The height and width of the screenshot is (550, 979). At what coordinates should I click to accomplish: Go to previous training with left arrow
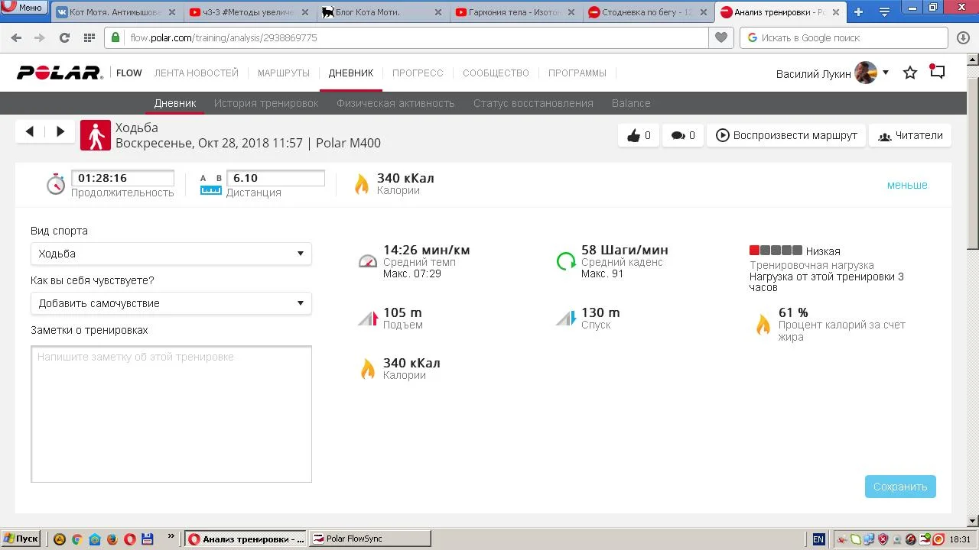click(x=30, y=131)
